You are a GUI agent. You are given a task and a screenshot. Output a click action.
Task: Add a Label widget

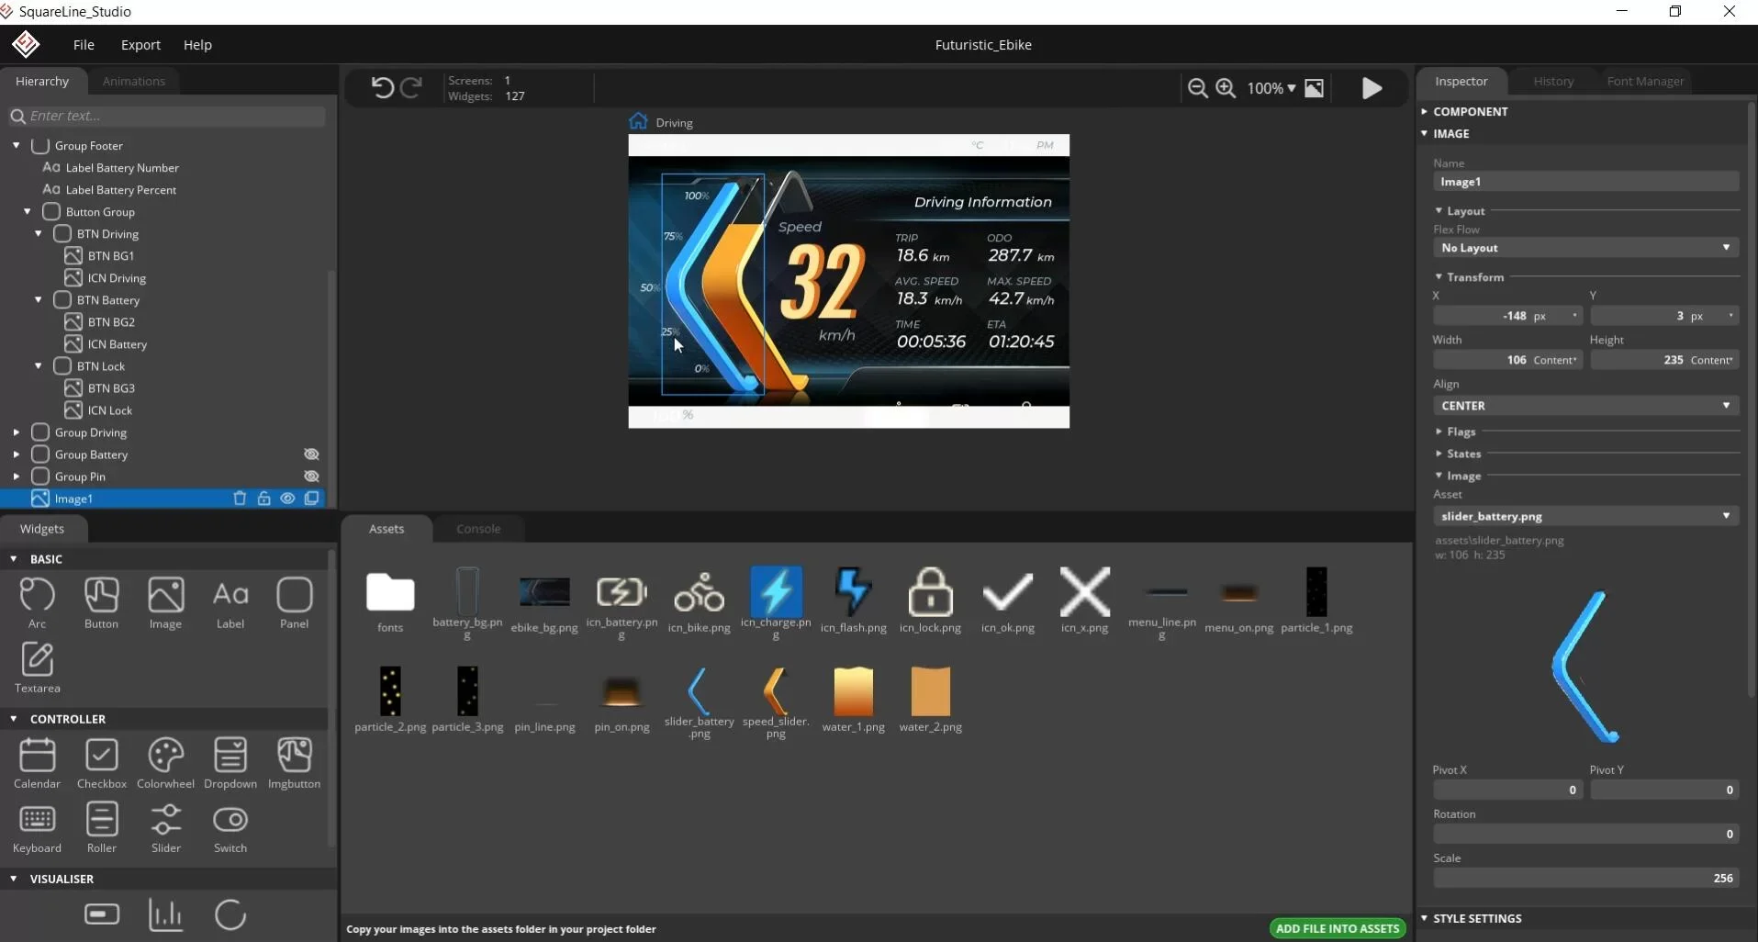pyautogui.click(x=230, y=602)
